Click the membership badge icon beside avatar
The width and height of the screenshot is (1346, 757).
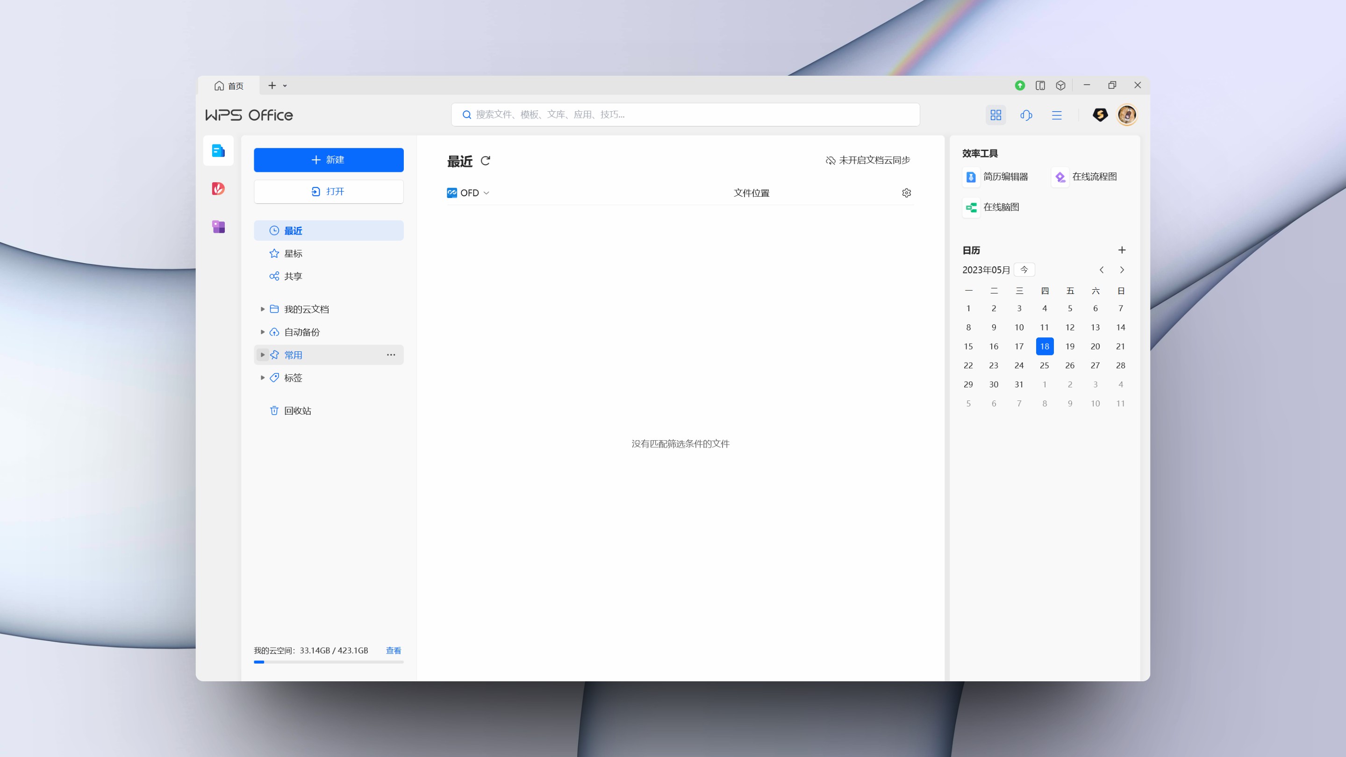click(1100, 114)
